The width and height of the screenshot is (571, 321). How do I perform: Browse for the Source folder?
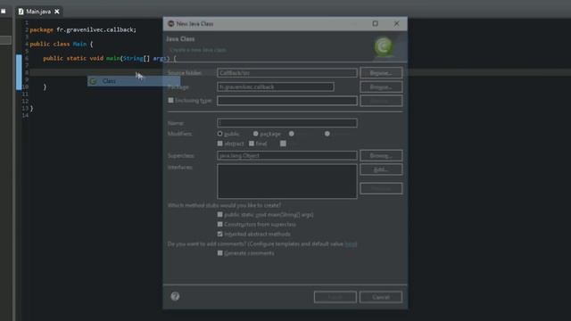point(381,73)
